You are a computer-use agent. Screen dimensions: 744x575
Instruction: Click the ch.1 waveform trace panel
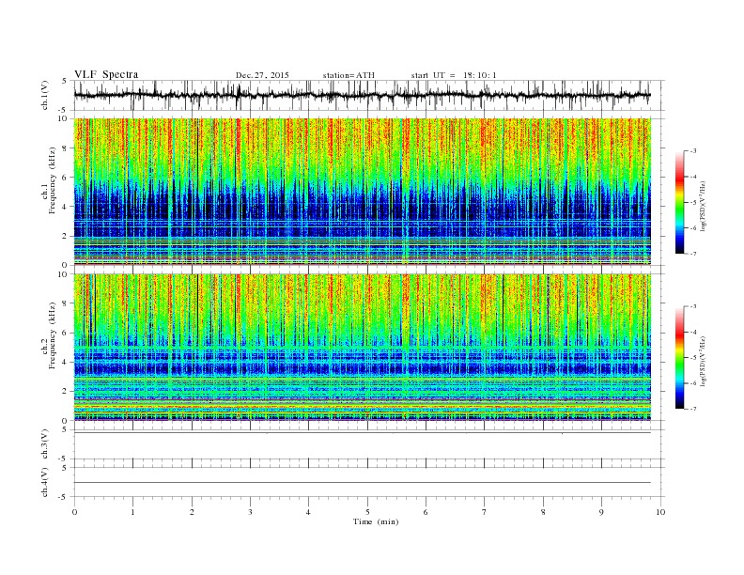coord(368,95)
